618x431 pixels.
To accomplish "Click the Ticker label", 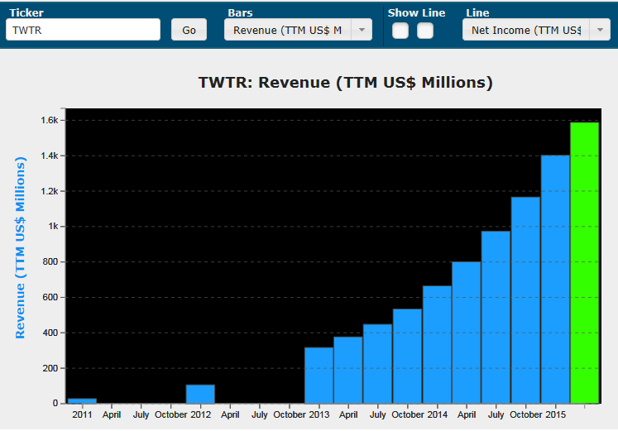I will (26, 12).
